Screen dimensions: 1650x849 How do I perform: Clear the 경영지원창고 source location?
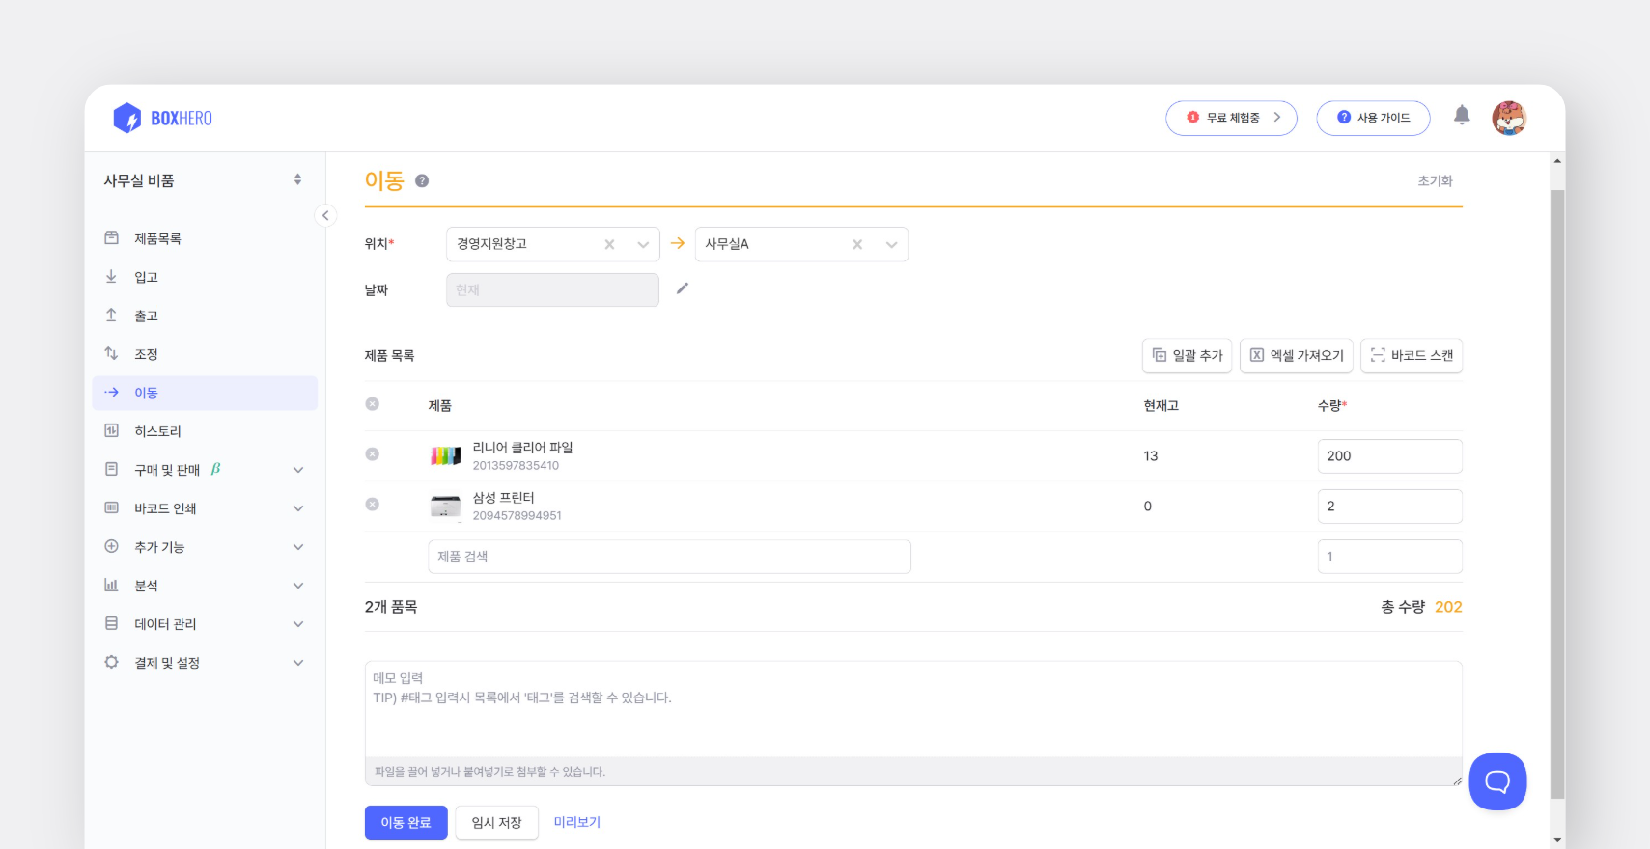(609, 245)
